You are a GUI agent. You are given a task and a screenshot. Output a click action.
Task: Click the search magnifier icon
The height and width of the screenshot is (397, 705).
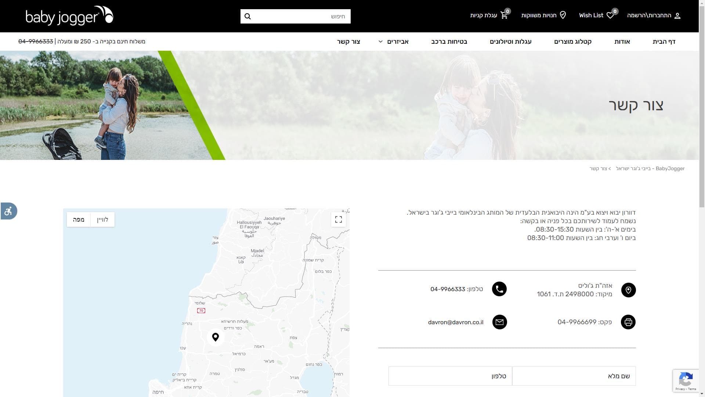tap(247, 17)
